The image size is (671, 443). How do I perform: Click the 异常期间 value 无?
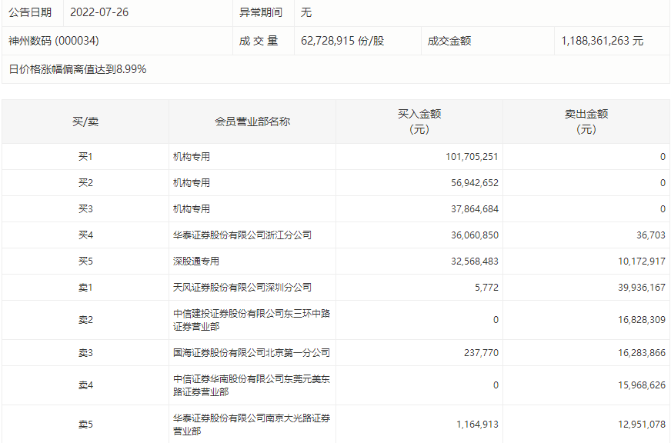[306, 13]
